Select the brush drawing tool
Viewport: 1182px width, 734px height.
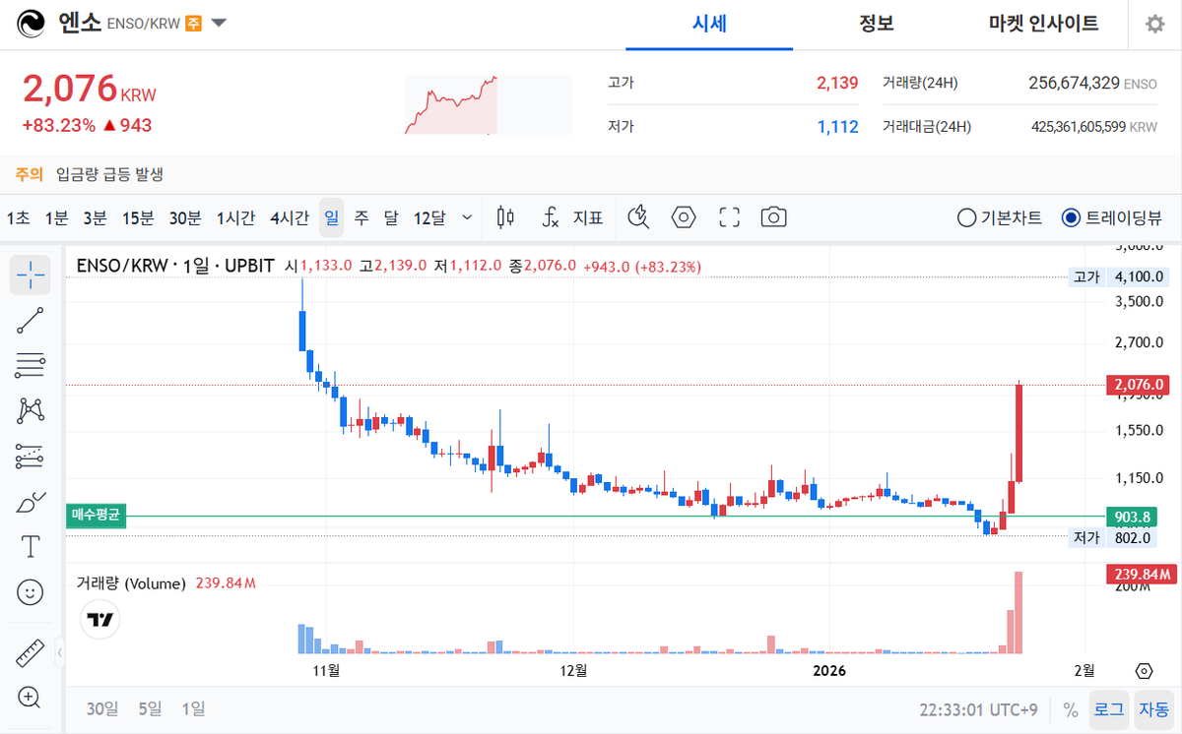coord(31,502)
